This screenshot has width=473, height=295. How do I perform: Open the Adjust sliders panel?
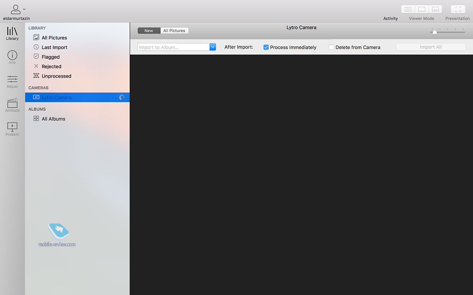[12, 81]
